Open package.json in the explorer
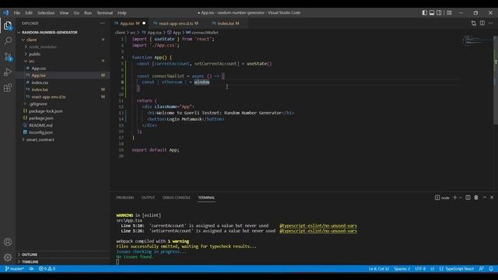 tap(41, 118)
